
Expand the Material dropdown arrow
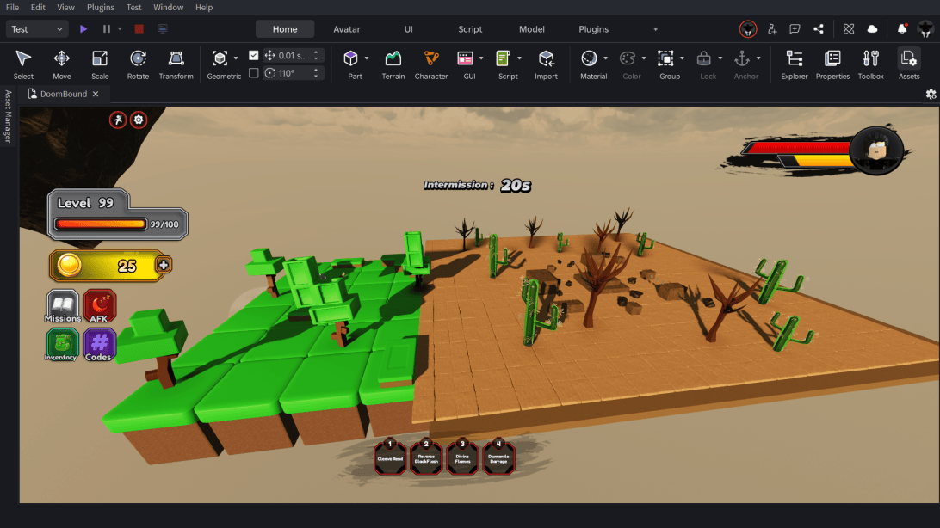pos(605,58)
